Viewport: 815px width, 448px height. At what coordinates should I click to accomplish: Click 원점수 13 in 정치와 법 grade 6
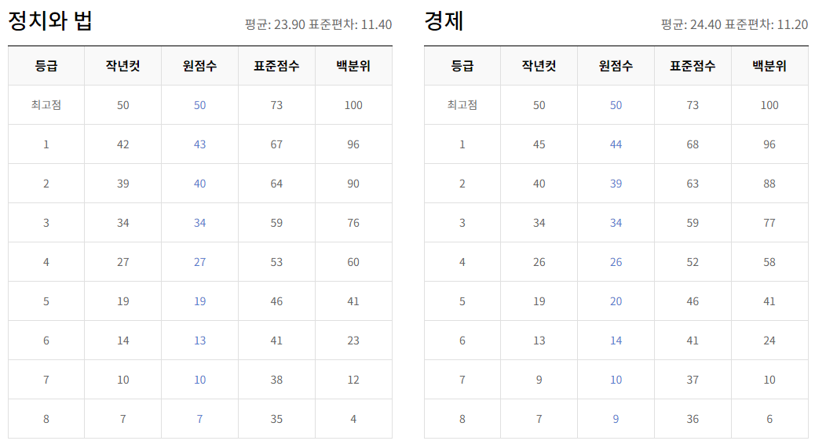(199, 341)
